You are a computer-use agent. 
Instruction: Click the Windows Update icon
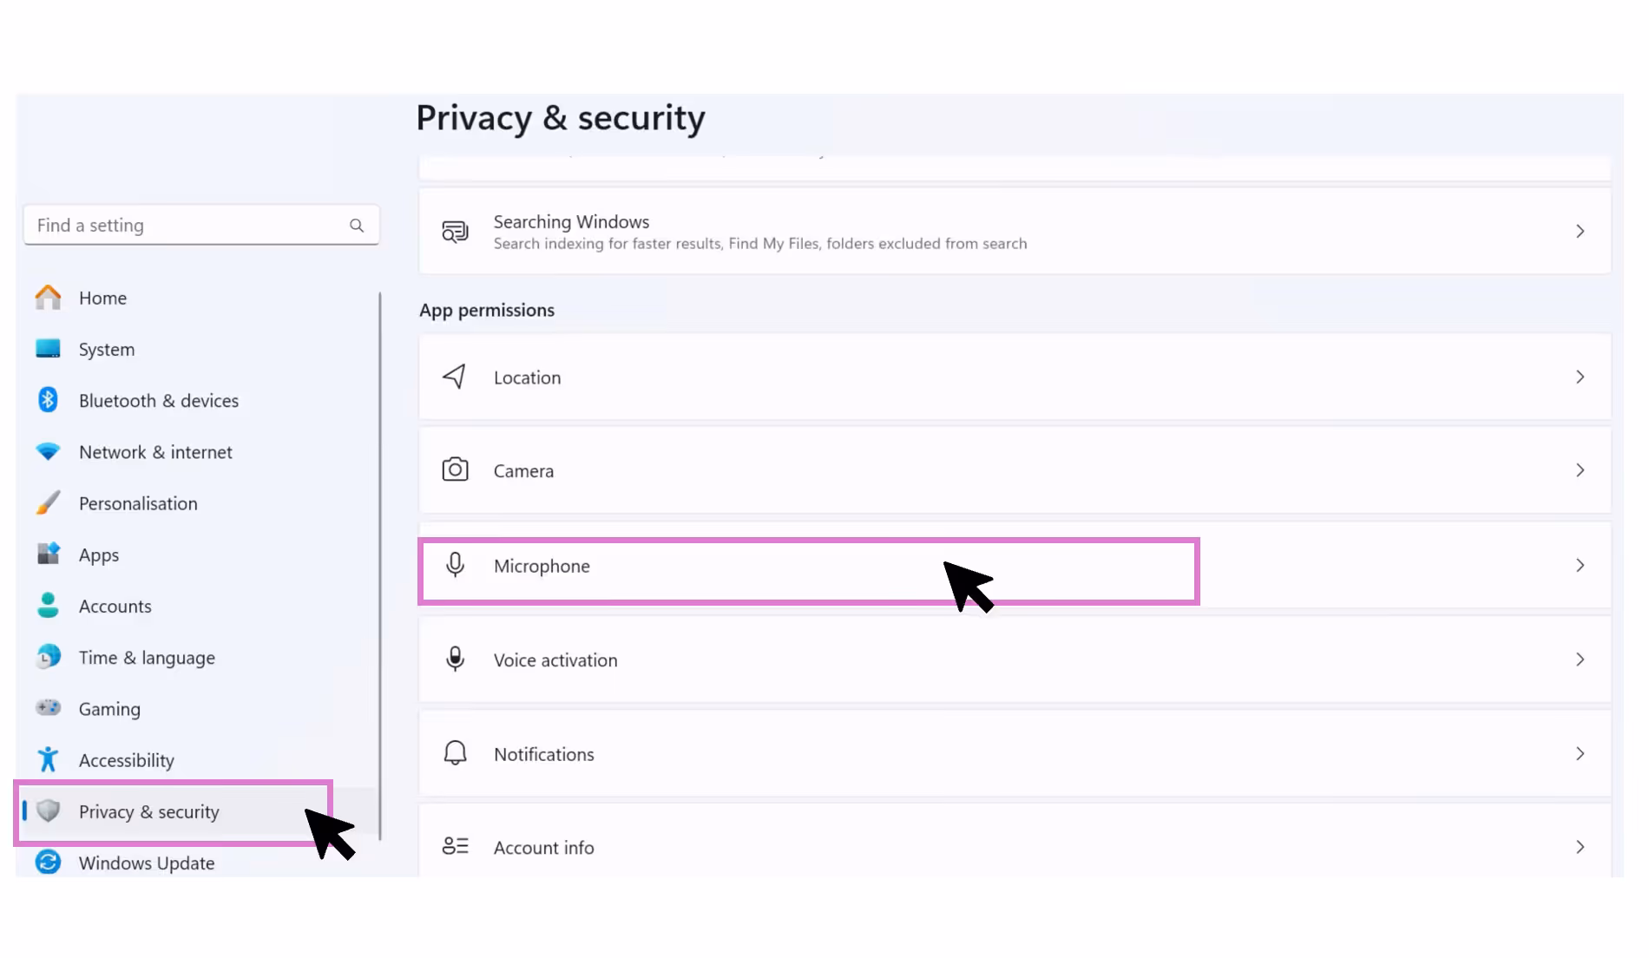pos(48,863)
